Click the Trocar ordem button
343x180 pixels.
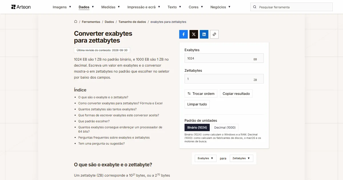(201, 94)
